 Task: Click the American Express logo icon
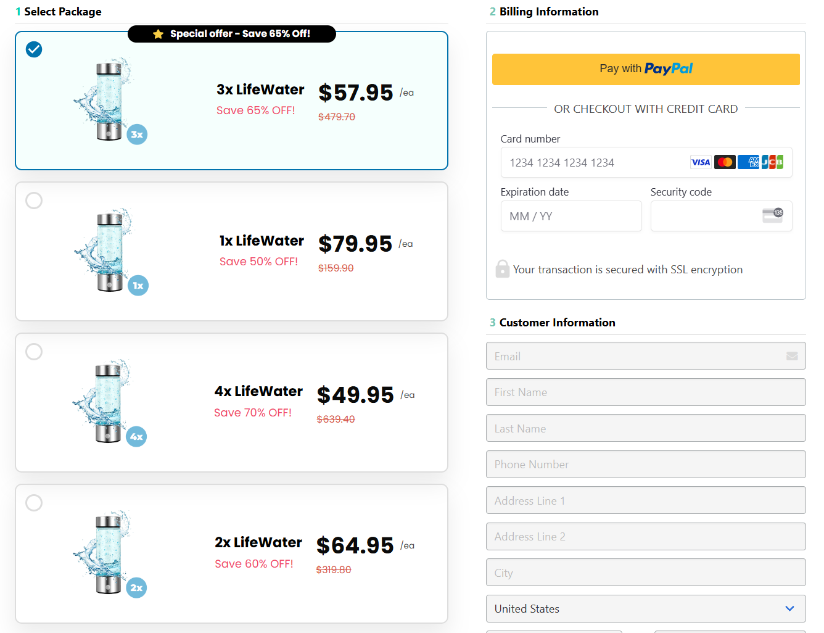[x=748, y=162]
